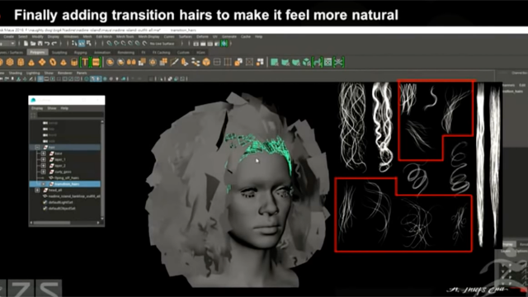This screenshot has height=297, width=528.
Task: Create a polygon cone from the shelf
Action: click(31, 63)
